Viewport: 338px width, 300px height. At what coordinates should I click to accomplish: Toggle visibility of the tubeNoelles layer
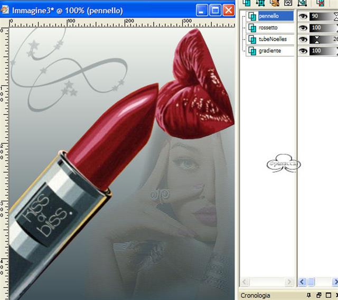303,39
